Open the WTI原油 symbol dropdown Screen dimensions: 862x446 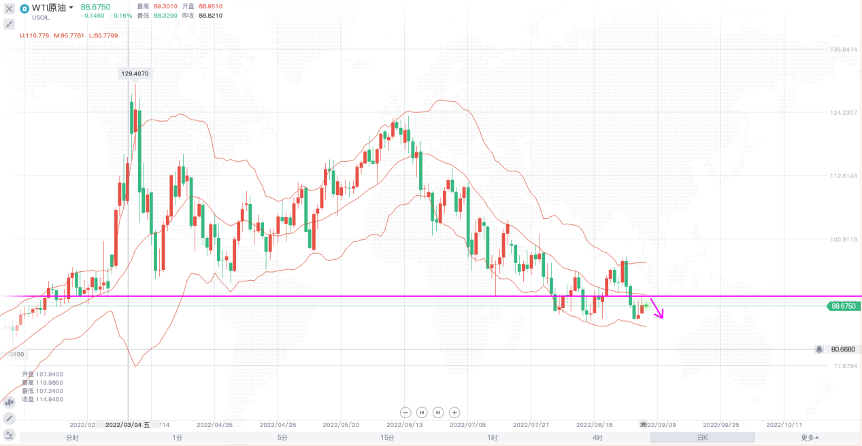(71, 7)
